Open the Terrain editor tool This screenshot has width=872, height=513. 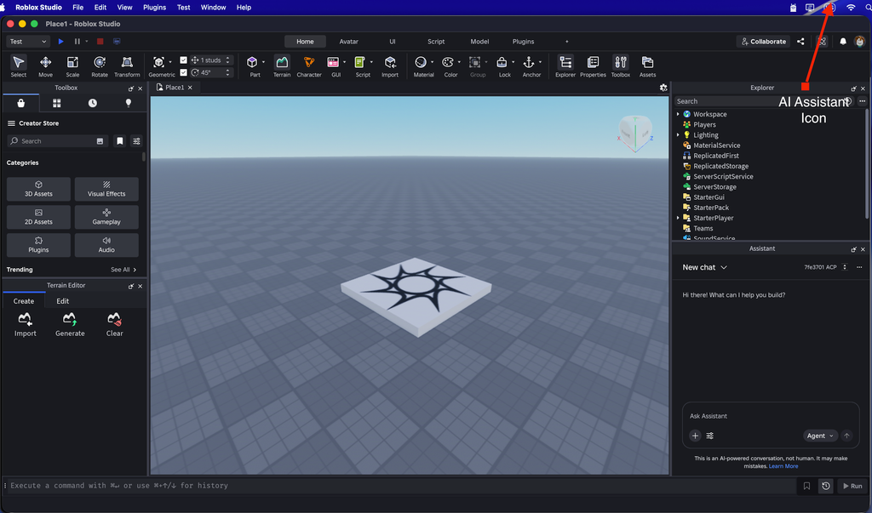282,66
